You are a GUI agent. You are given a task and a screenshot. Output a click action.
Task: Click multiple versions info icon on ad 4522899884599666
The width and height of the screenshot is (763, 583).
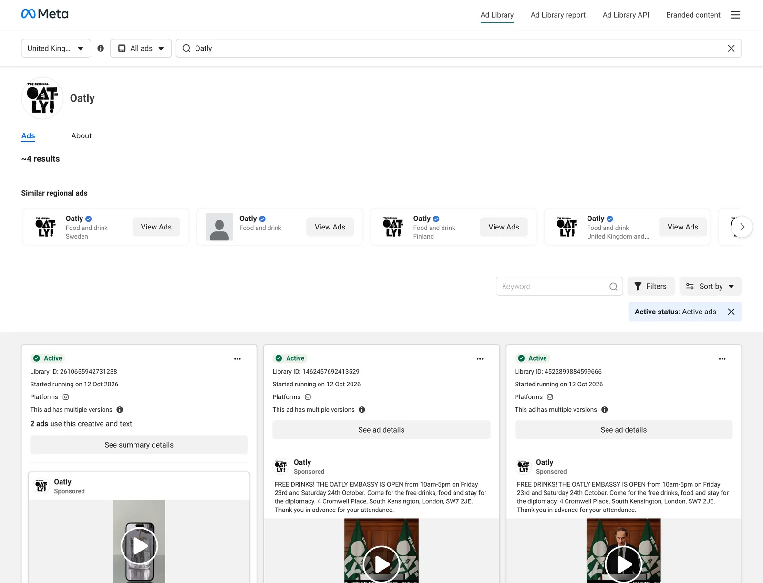604,410
